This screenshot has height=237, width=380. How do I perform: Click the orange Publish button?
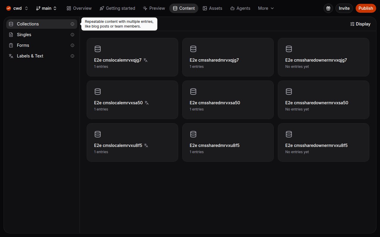point(365,8)
